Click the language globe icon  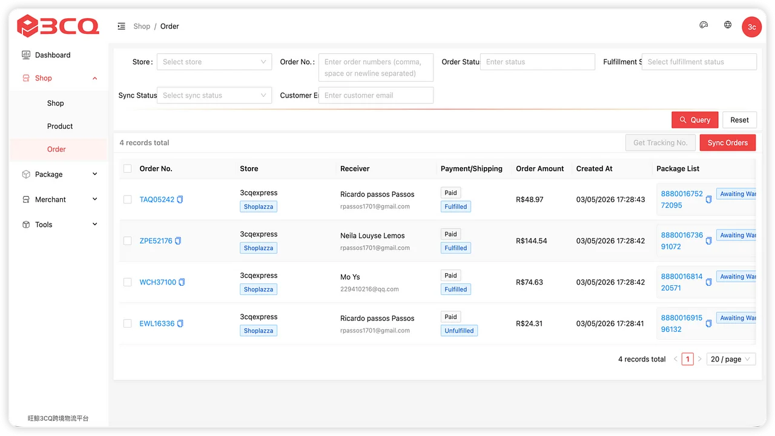(728, 25)
